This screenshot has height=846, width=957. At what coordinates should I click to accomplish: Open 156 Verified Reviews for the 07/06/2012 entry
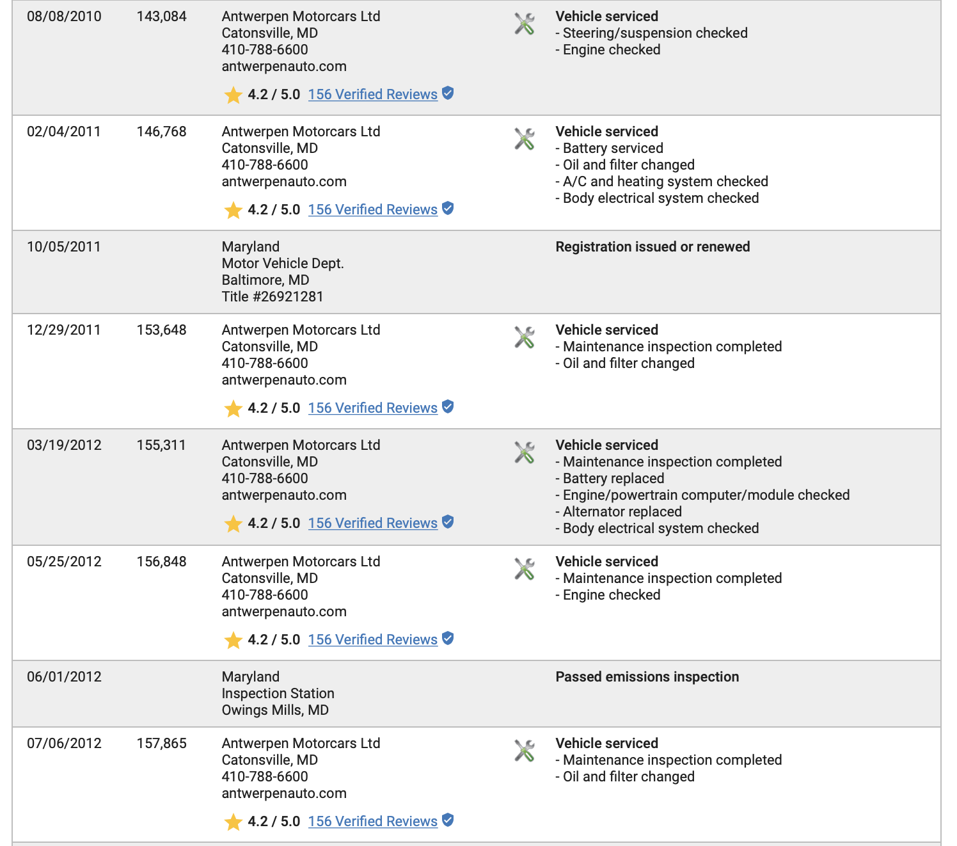coord(373,822)
